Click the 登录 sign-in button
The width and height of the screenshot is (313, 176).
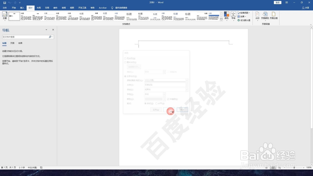278,3
